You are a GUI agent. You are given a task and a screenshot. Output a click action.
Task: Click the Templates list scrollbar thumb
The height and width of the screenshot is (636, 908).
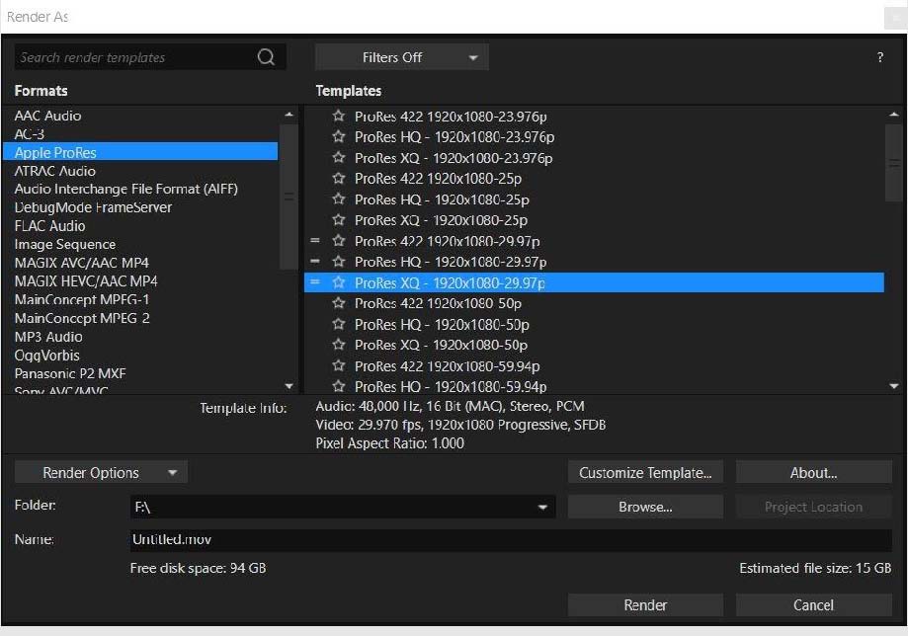(x=894, y=164)
